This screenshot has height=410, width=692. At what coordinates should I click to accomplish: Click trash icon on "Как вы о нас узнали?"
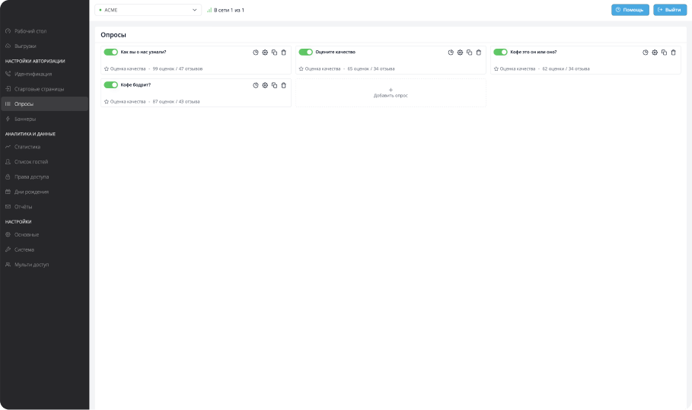pyautogui.click(x=284, y=52)
